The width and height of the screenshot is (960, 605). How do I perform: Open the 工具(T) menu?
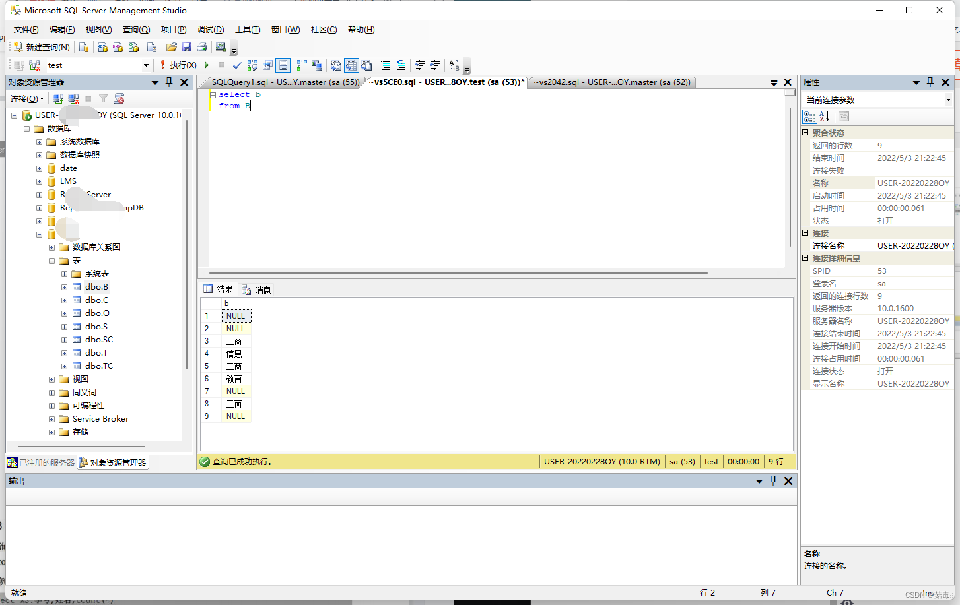click(x=248, y=30)
